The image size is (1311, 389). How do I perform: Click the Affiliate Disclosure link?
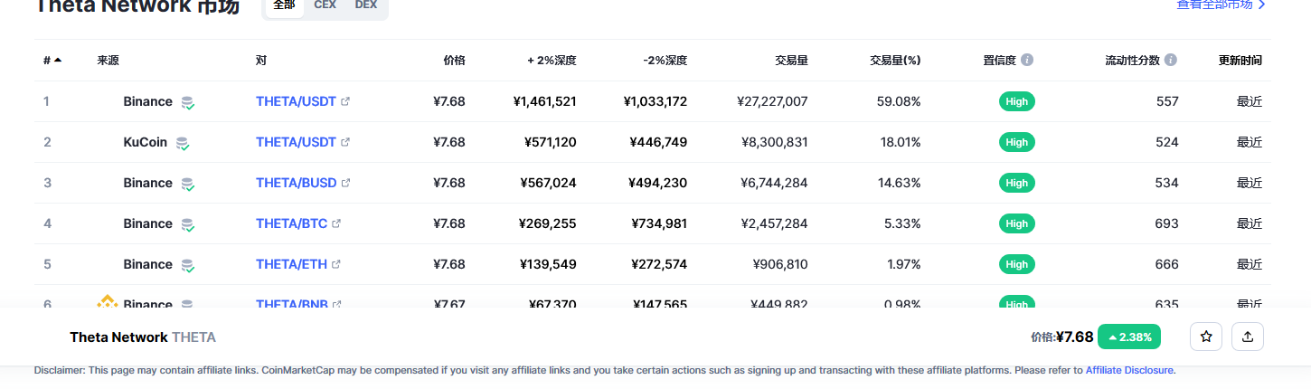coord(1130,370)
